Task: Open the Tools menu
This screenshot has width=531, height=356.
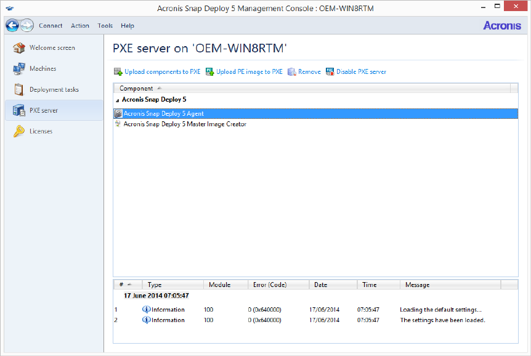Action: (x=105, y=26)
